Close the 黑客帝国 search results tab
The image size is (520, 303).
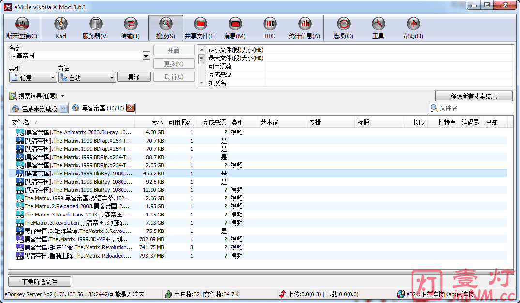(x=130, y=108)
